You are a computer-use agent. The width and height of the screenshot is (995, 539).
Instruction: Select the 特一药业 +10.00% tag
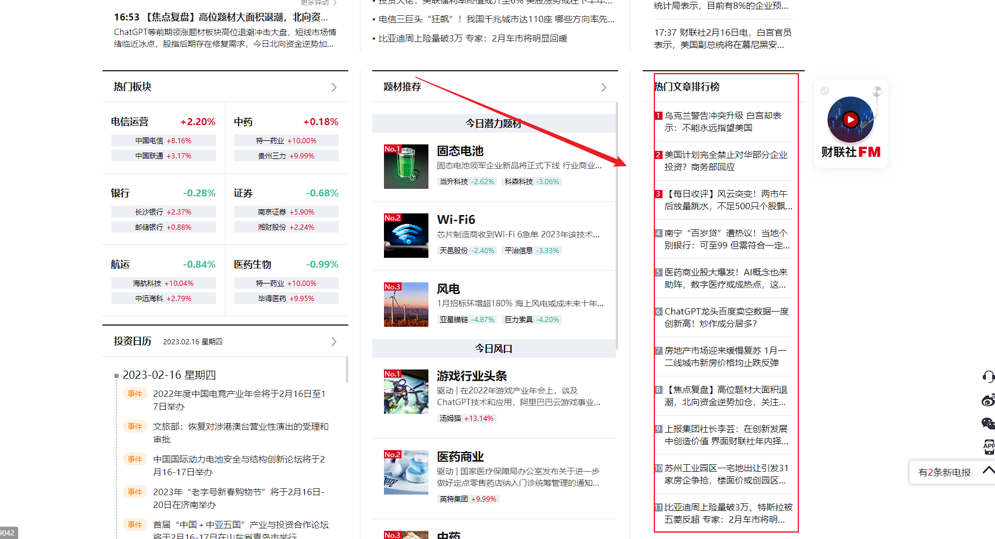[286, 140]
